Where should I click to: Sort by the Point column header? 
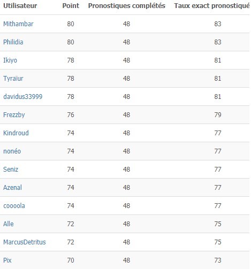coord(71,6)
